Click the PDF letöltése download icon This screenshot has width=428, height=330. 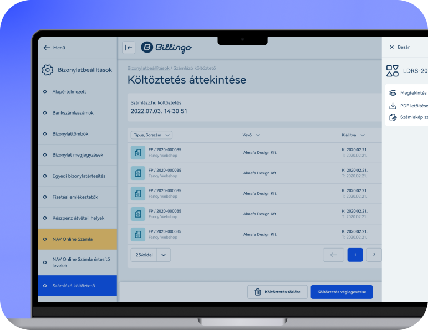point(393,105)
